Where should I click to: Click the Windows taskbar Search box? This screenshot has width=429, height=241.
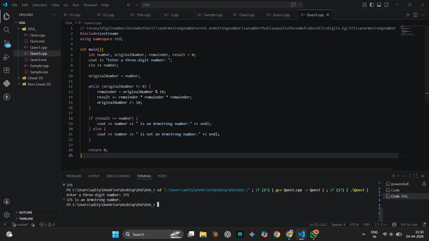(153, 234)
